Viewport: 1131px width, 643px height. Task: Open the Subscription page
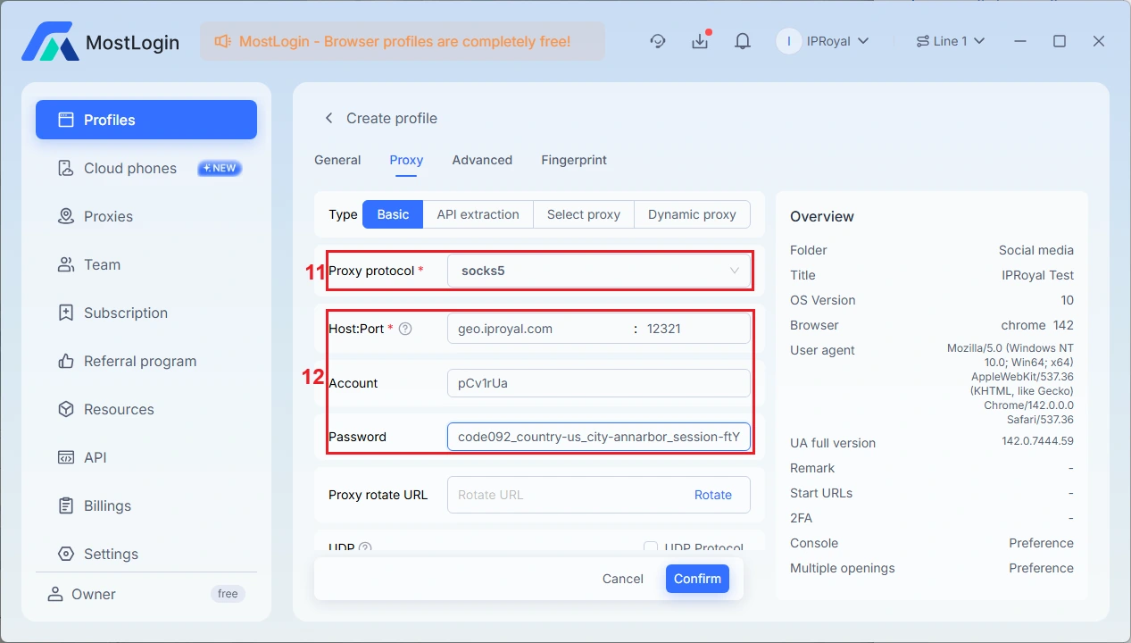(146, 313)
